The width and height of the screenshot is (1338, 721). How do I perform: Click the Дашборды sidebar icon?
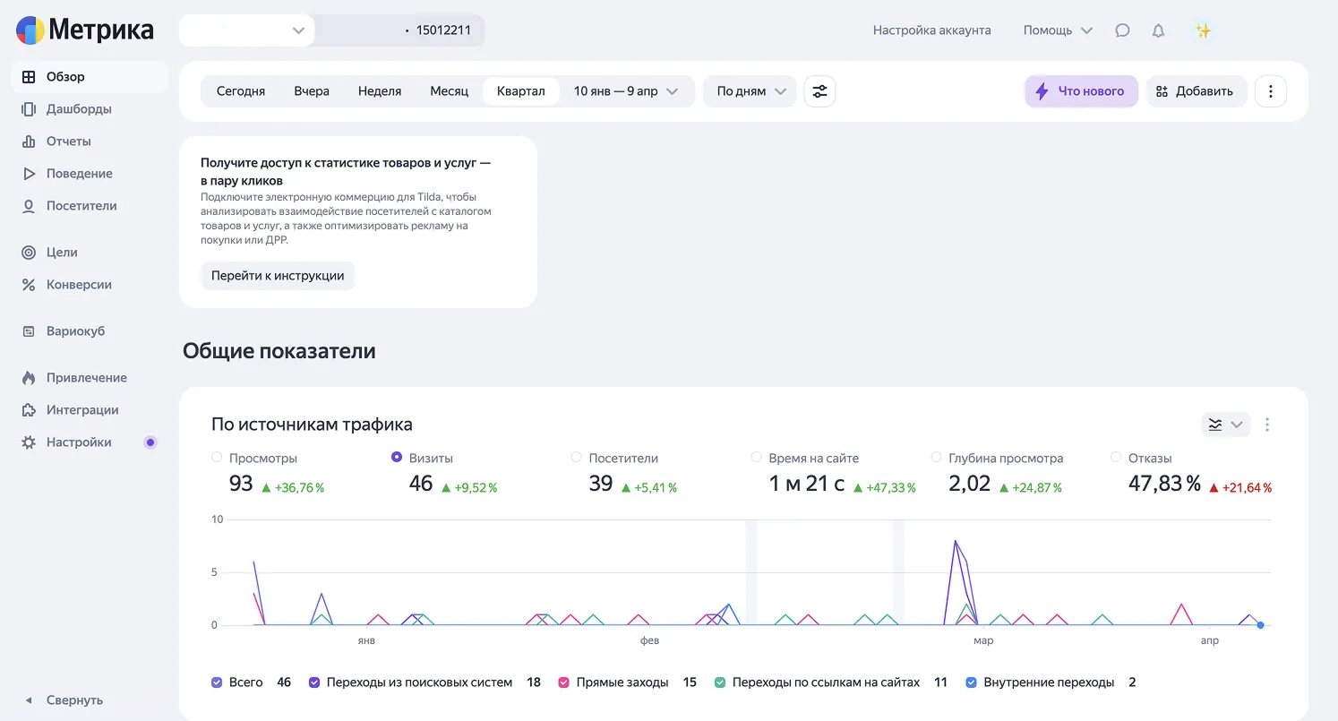pos(29,109)
